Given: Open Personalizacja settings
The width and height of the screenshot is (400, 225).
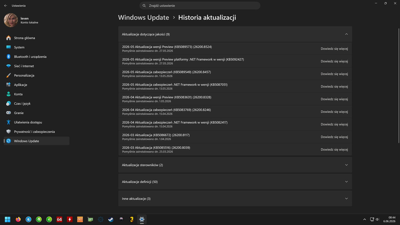Looking at the screenshot, I should coord(37,75).
